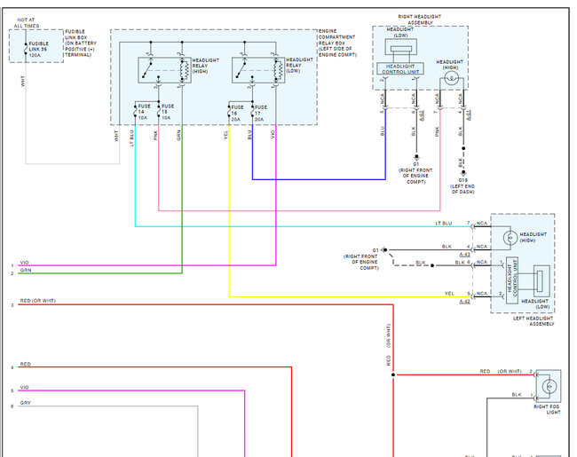The height and width of the screenshot is (457, 577).
Task: Select the G19 (LEFT END OF DASH) label
Action: 462,185
